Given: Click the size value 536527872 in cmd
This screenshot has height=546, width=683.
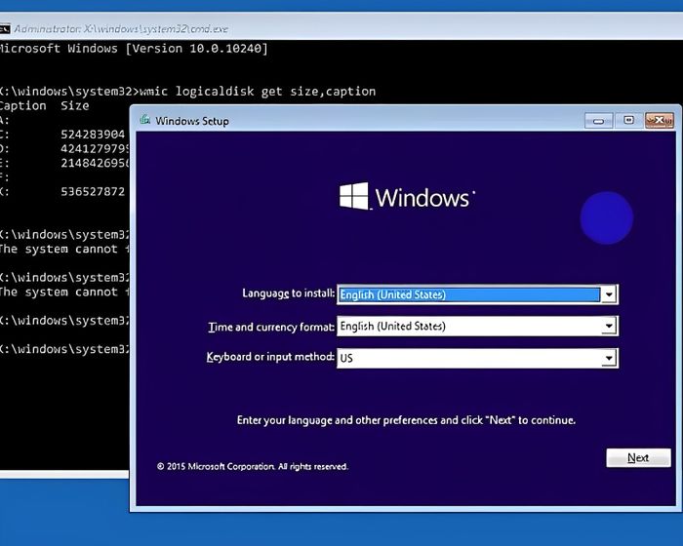Looking at the screenshot, I should click(x=93, y=191).
